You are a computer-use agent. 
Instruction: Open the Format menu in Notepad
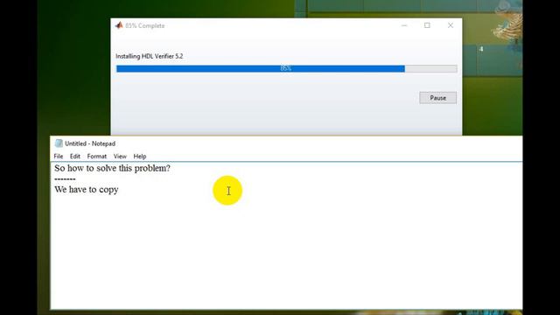point(97,157)
